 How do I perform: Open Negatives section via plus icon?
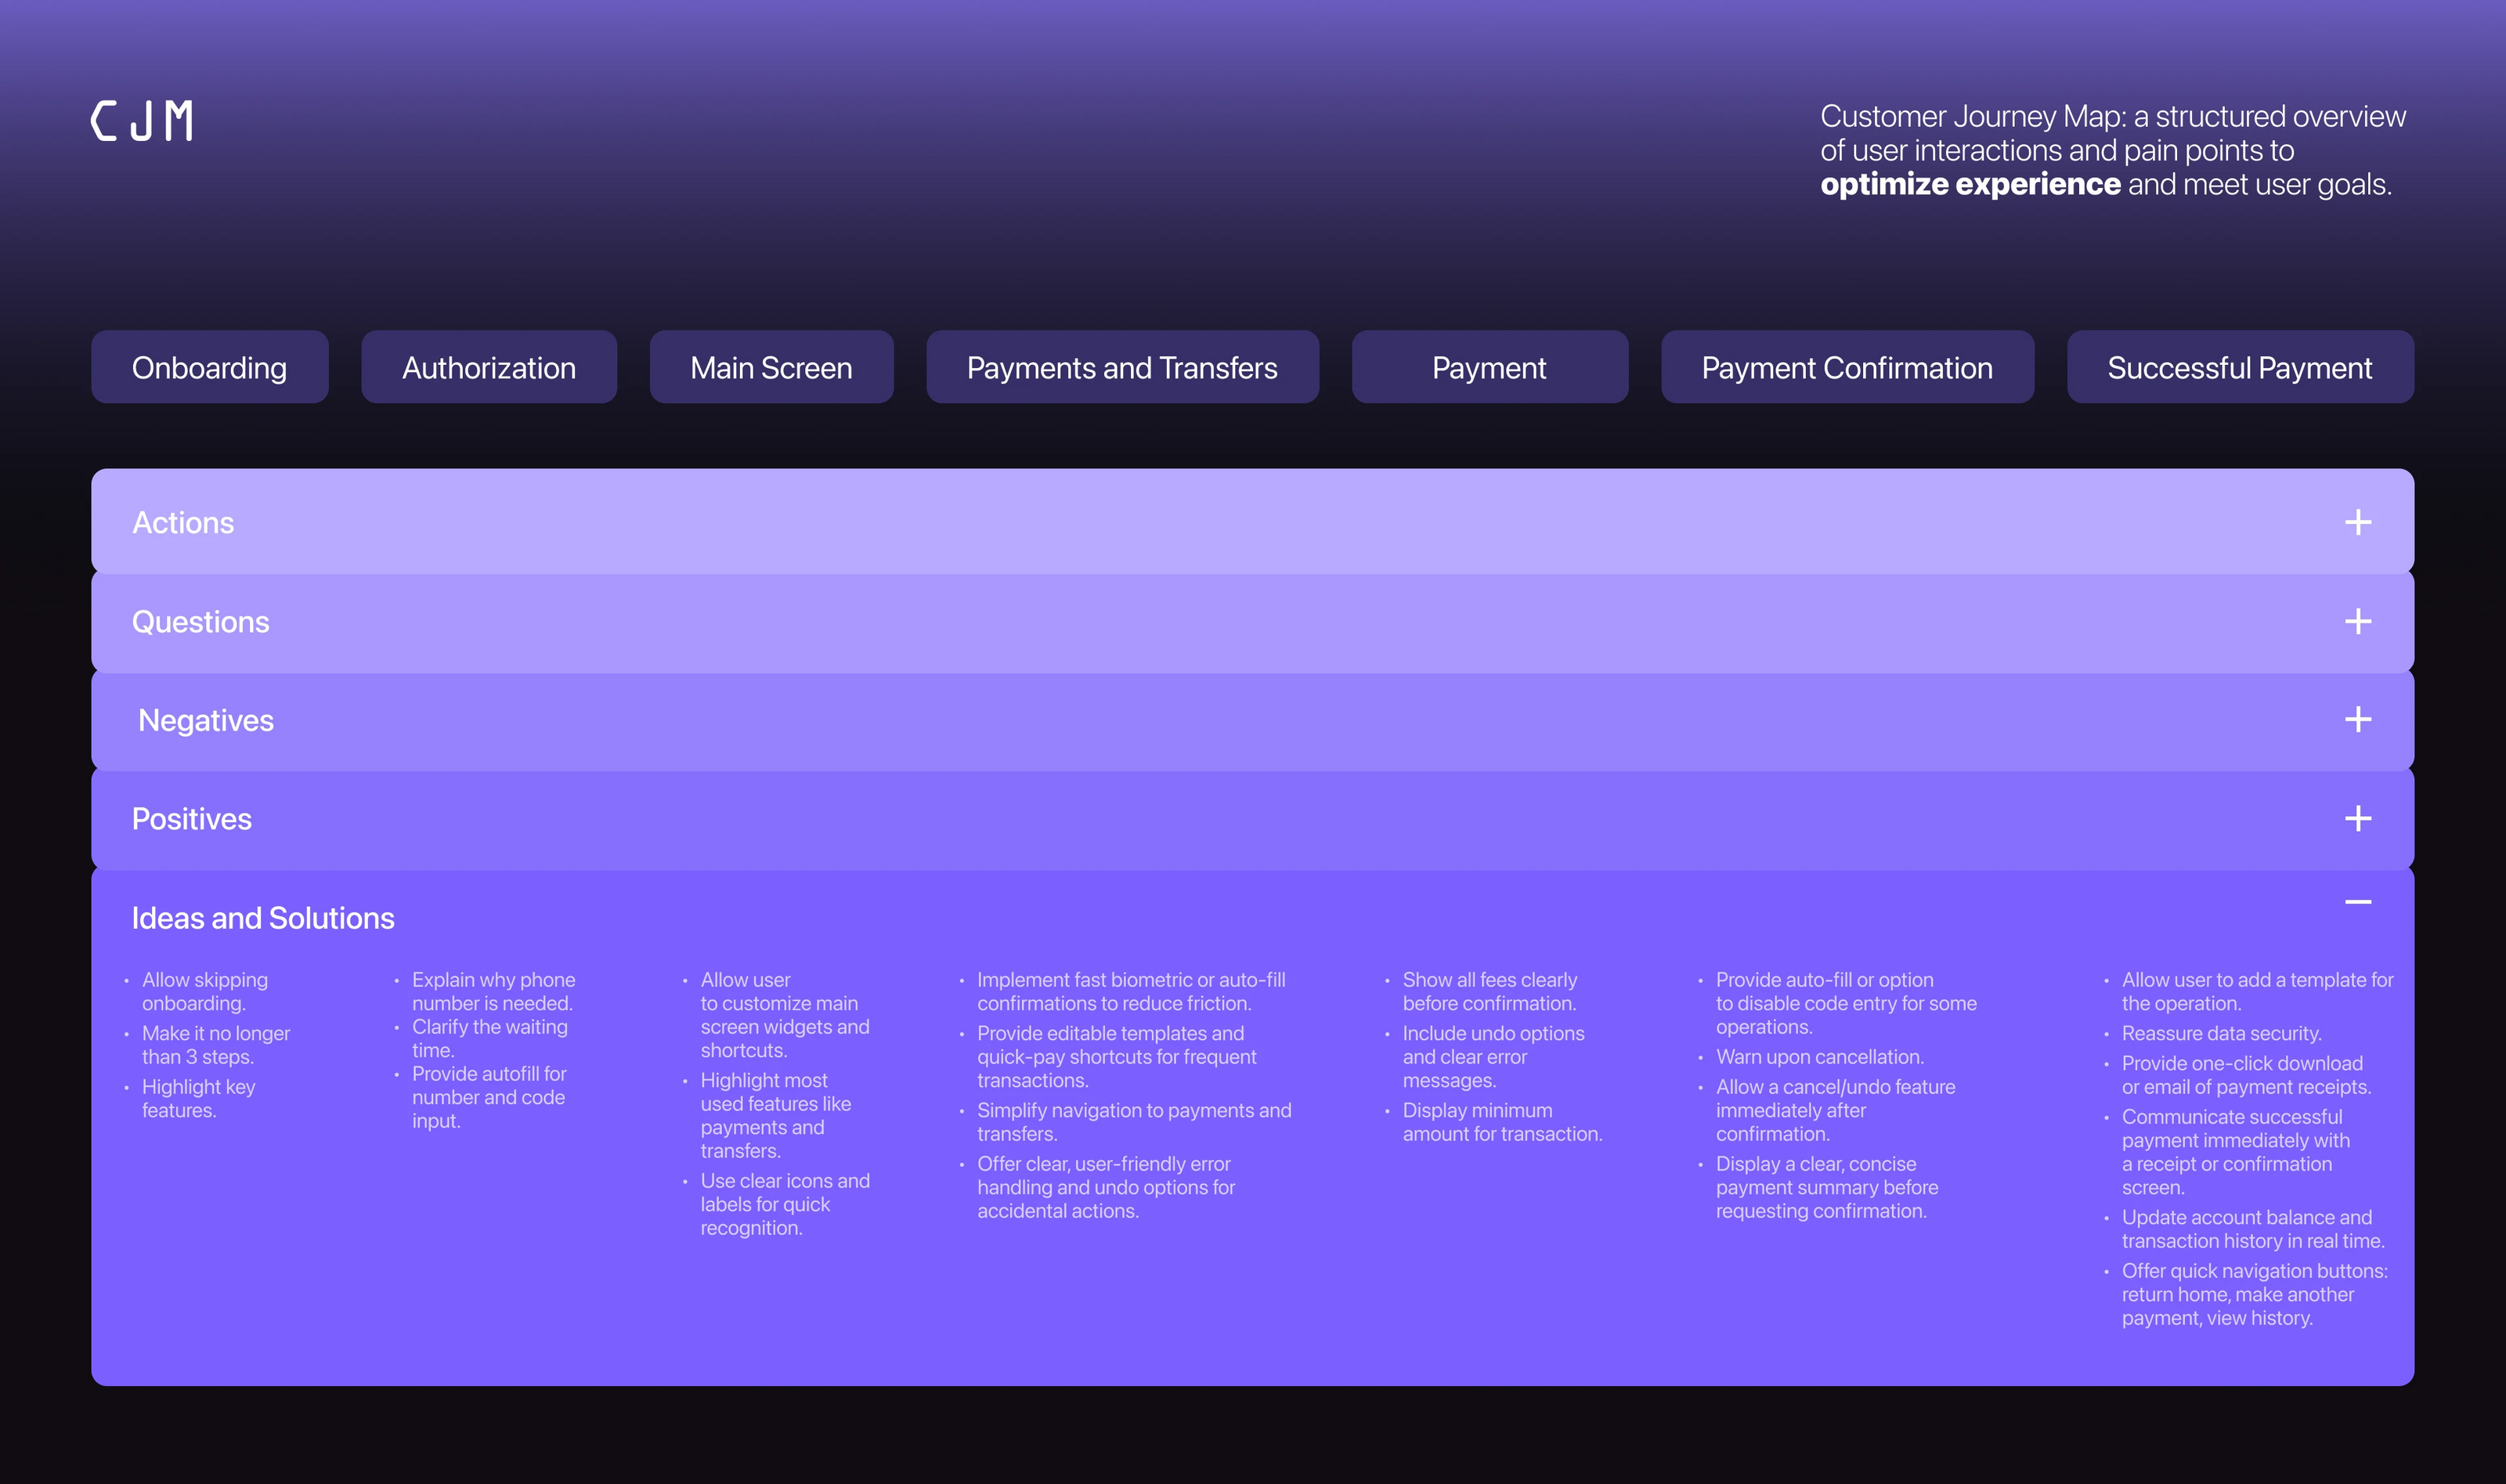tap(2357, 719)
